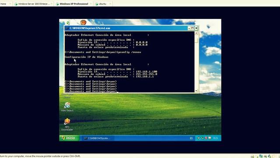Click the second green XP tray icon
This screenshot has width=280, height=158.
point(202,138)
